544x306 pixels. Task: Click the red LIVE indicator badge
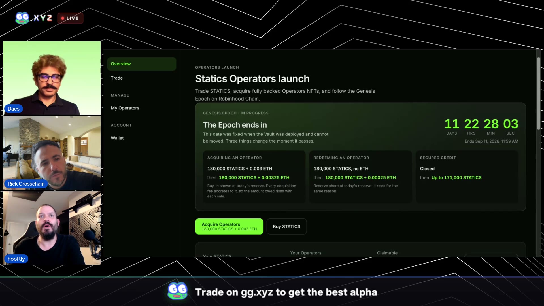(x=70, y=18)
